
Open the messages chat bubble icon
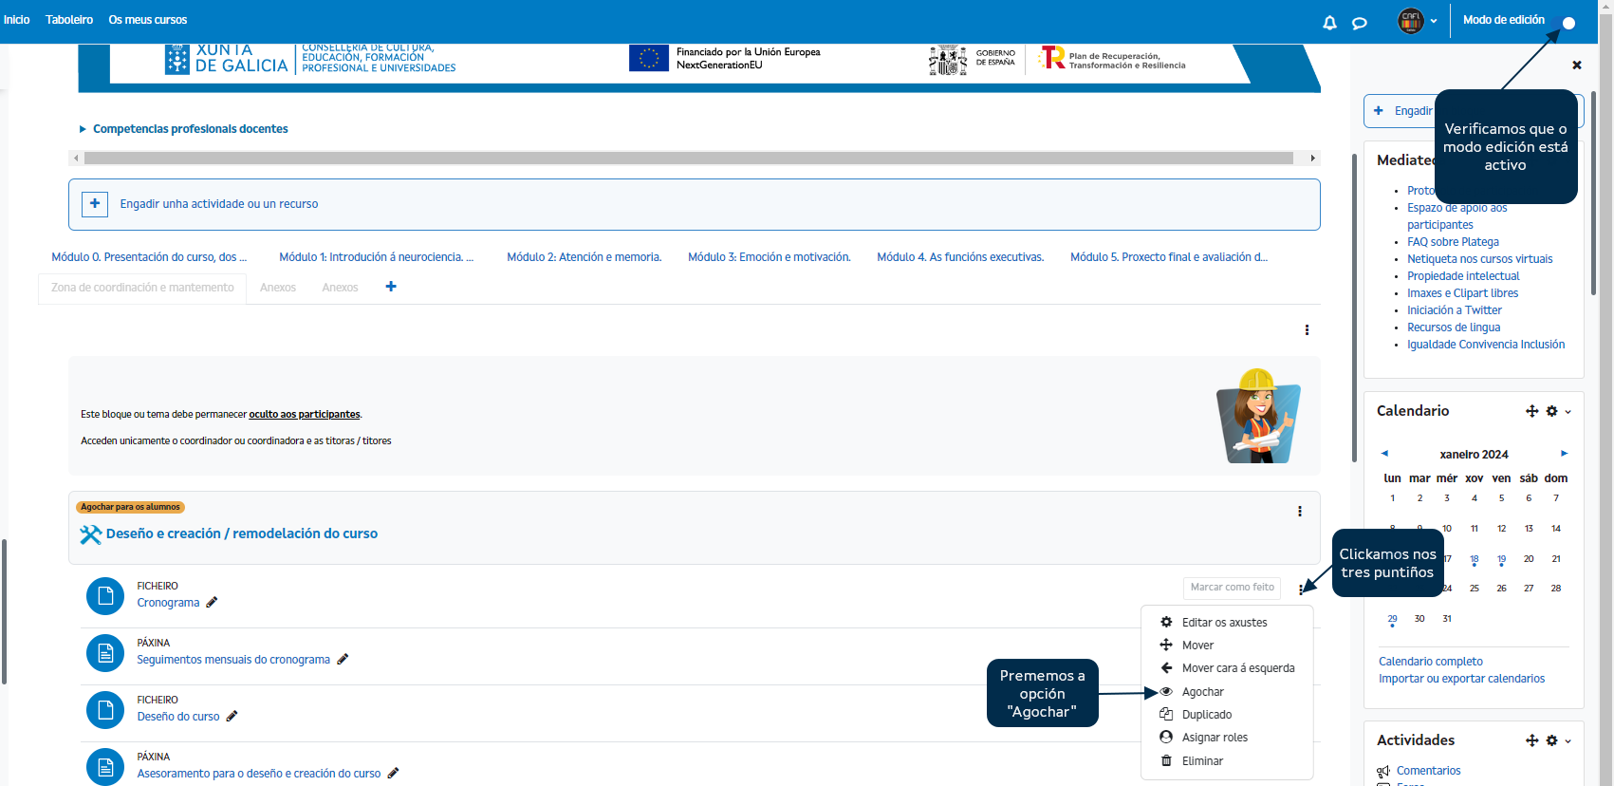1360,23
